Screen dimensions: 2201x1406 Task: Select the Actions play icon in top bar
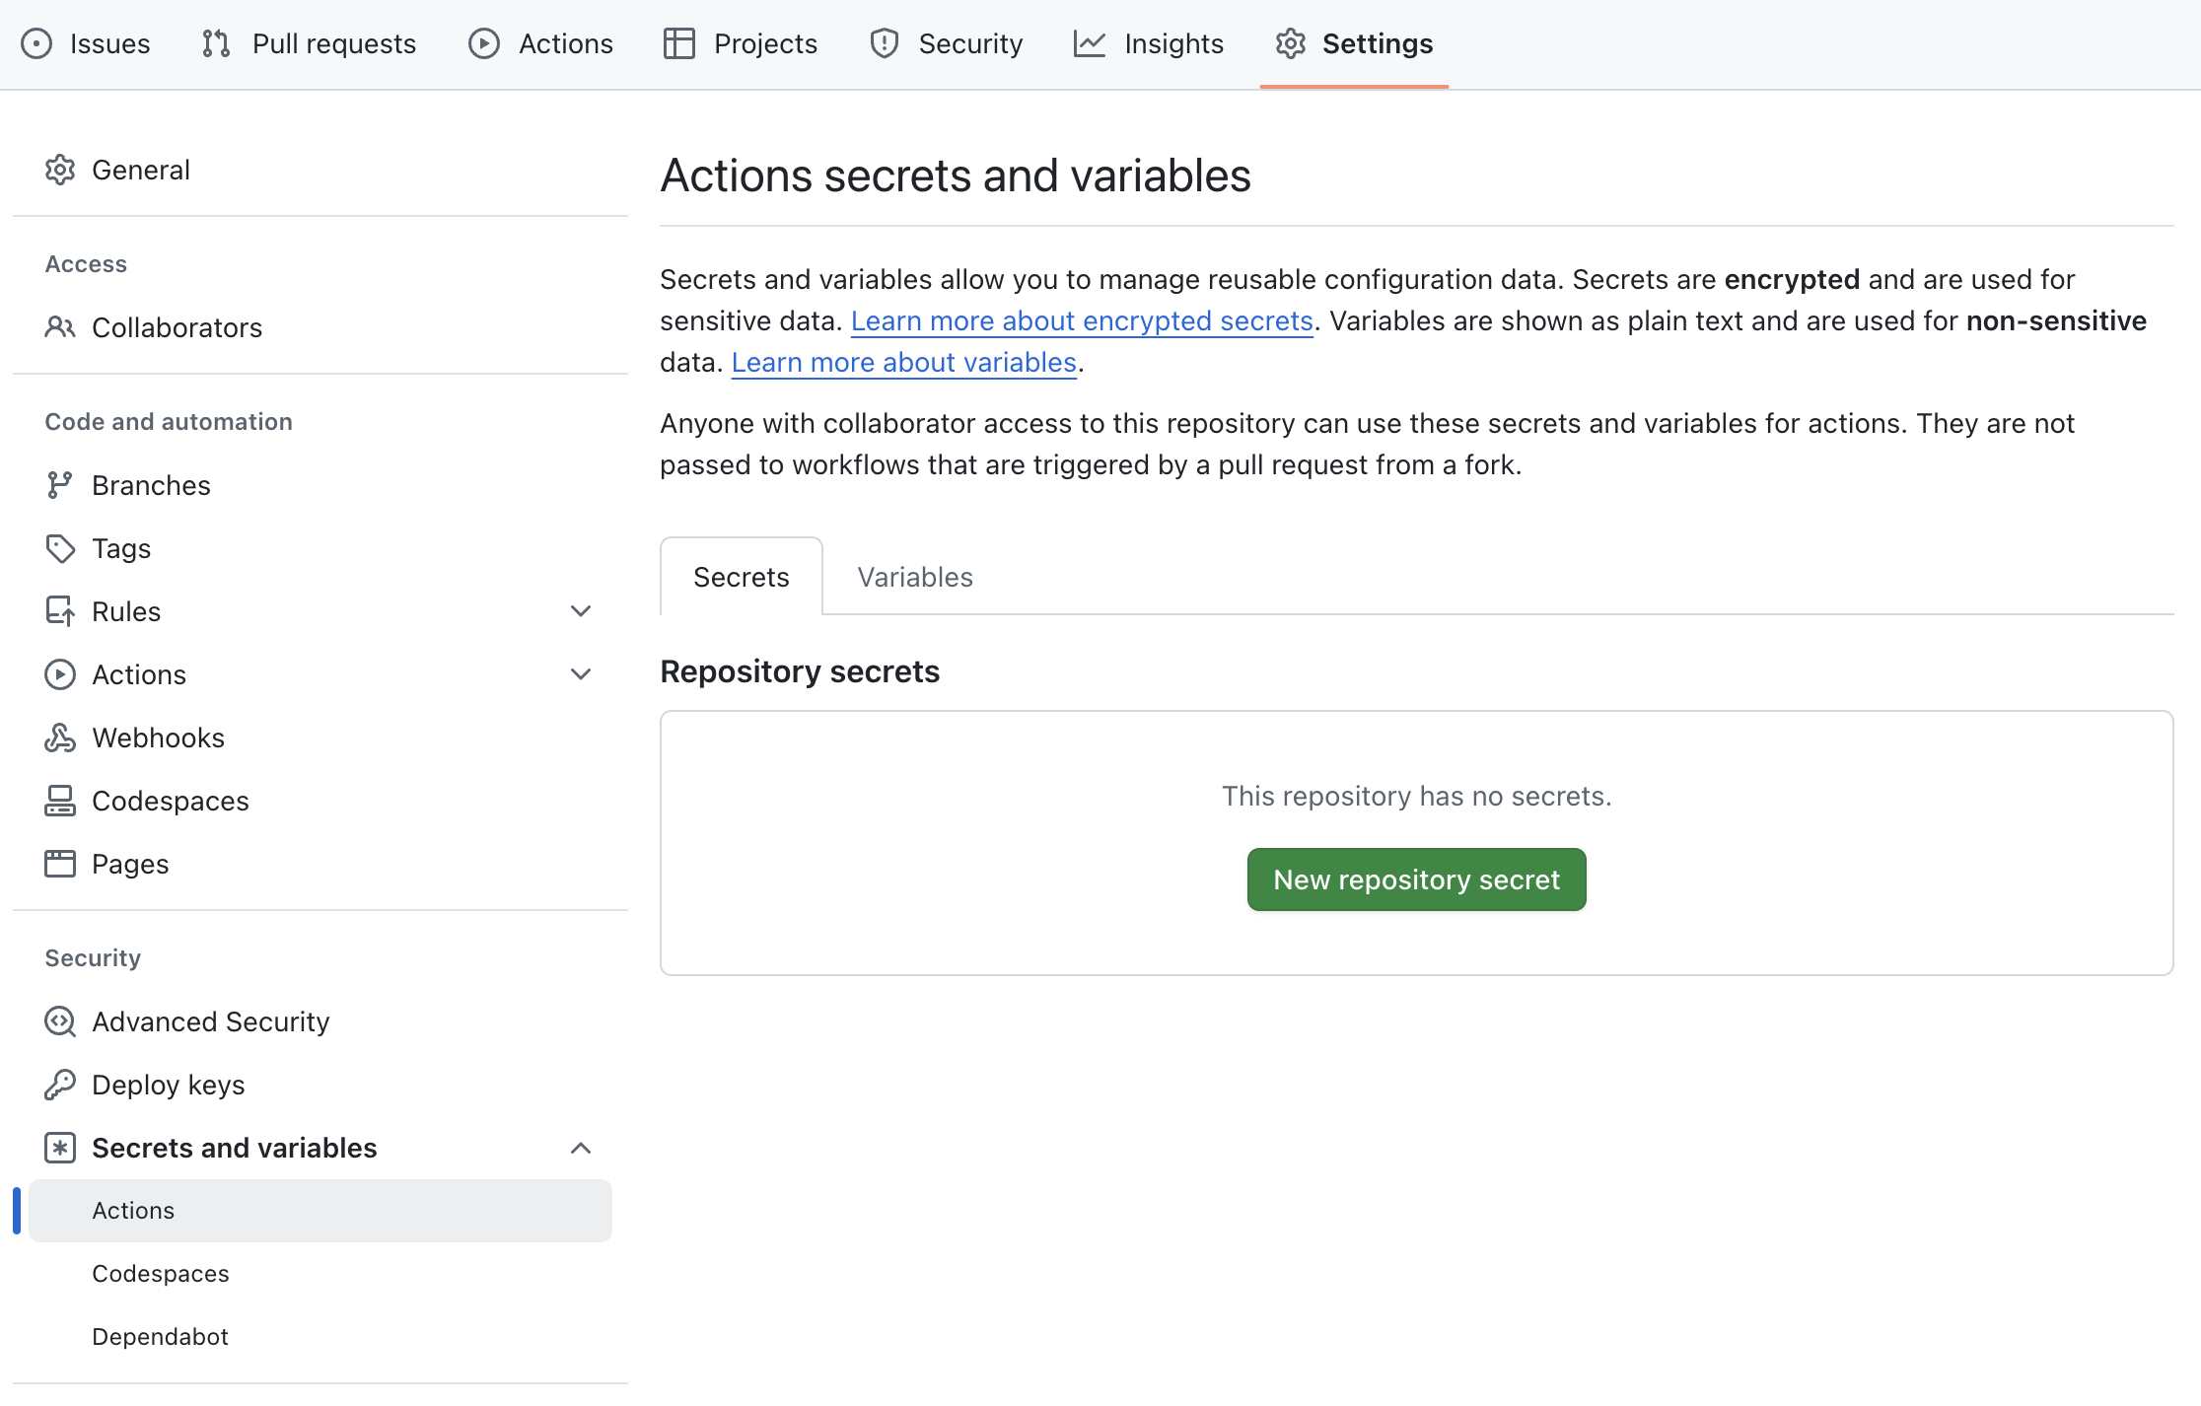483,43
